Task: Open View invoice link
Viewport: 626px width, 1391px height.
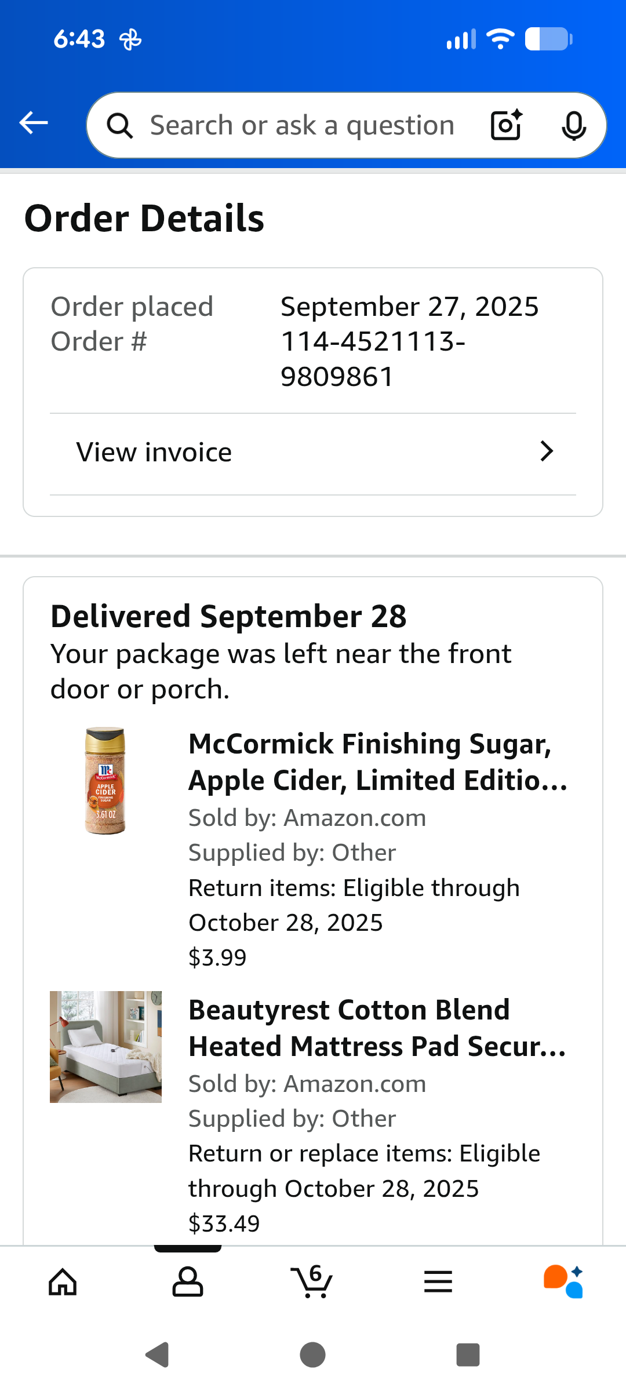Action: pyautogui.click(x=313, y=453)
